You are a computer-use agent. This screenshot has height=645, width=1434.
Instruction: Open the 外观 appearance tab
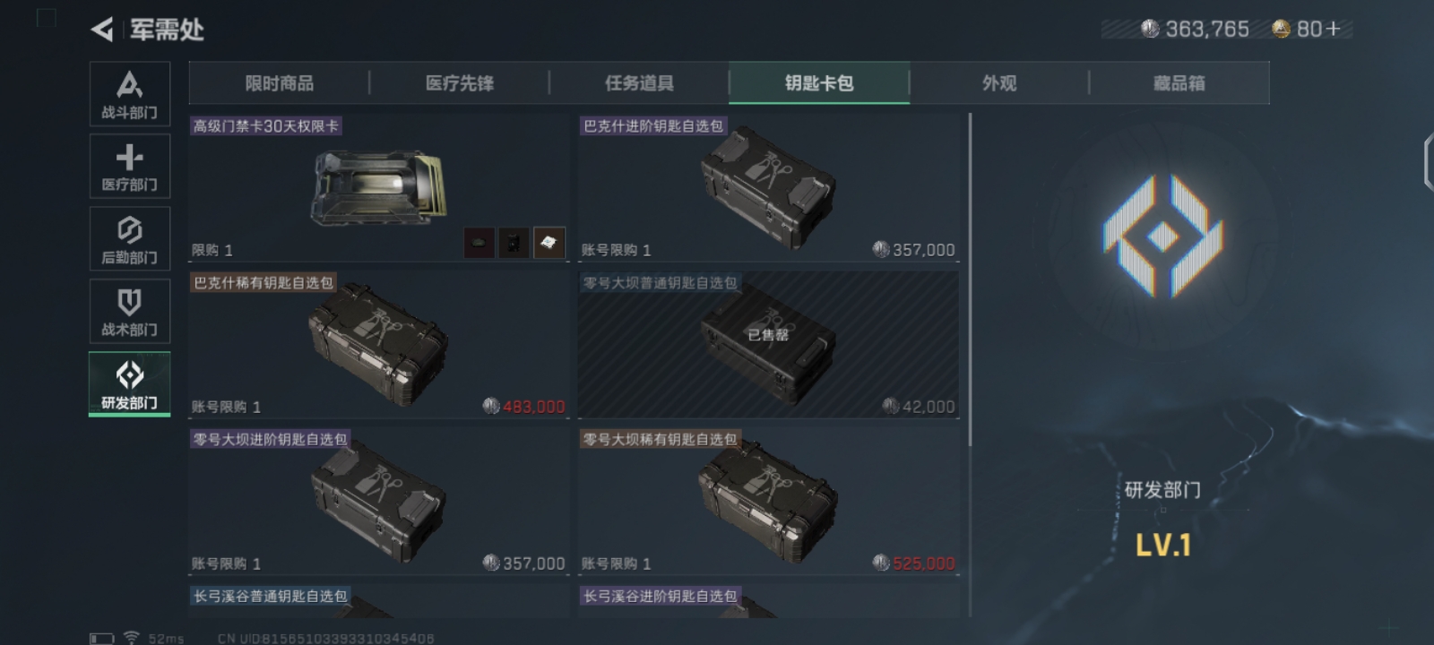[999, 83]
